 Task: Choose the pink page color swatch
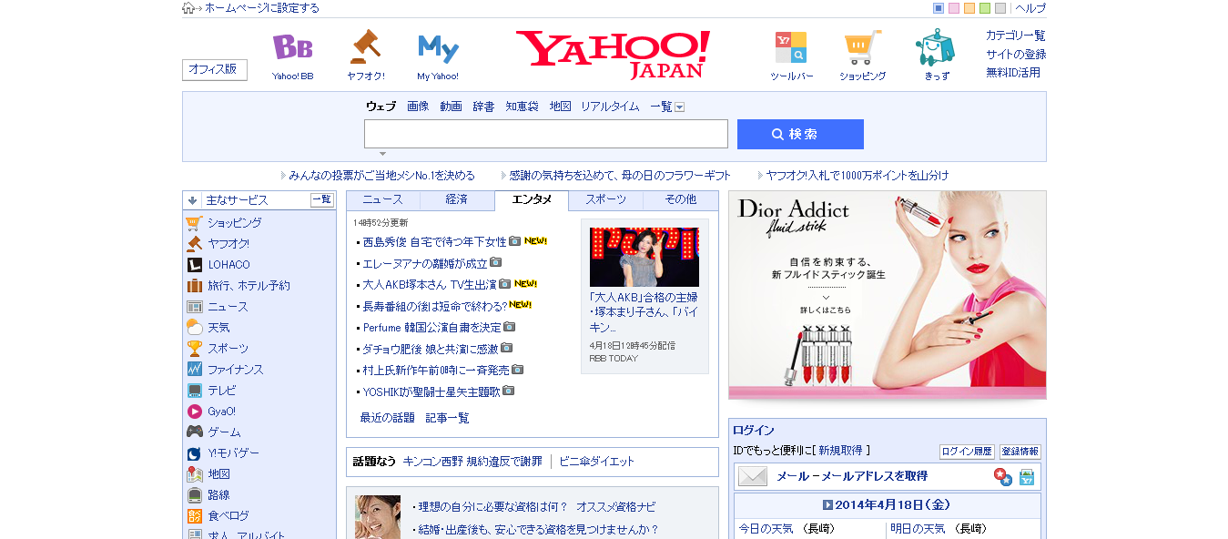(x=954, y=8)
